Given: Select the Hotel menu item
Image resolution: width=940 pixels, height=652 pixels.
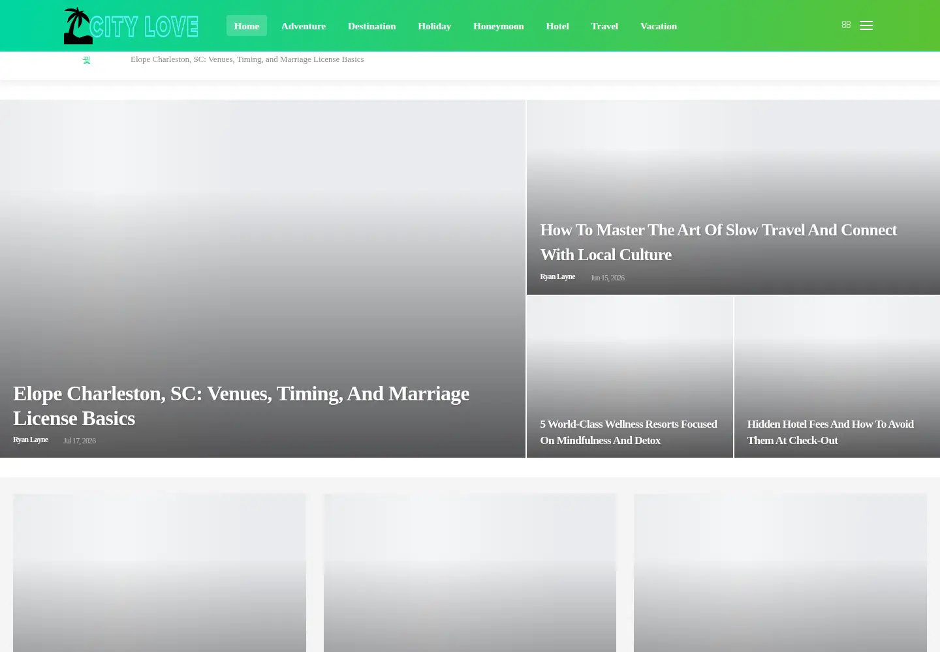Looking at the screenshot, I should [557, 26].
